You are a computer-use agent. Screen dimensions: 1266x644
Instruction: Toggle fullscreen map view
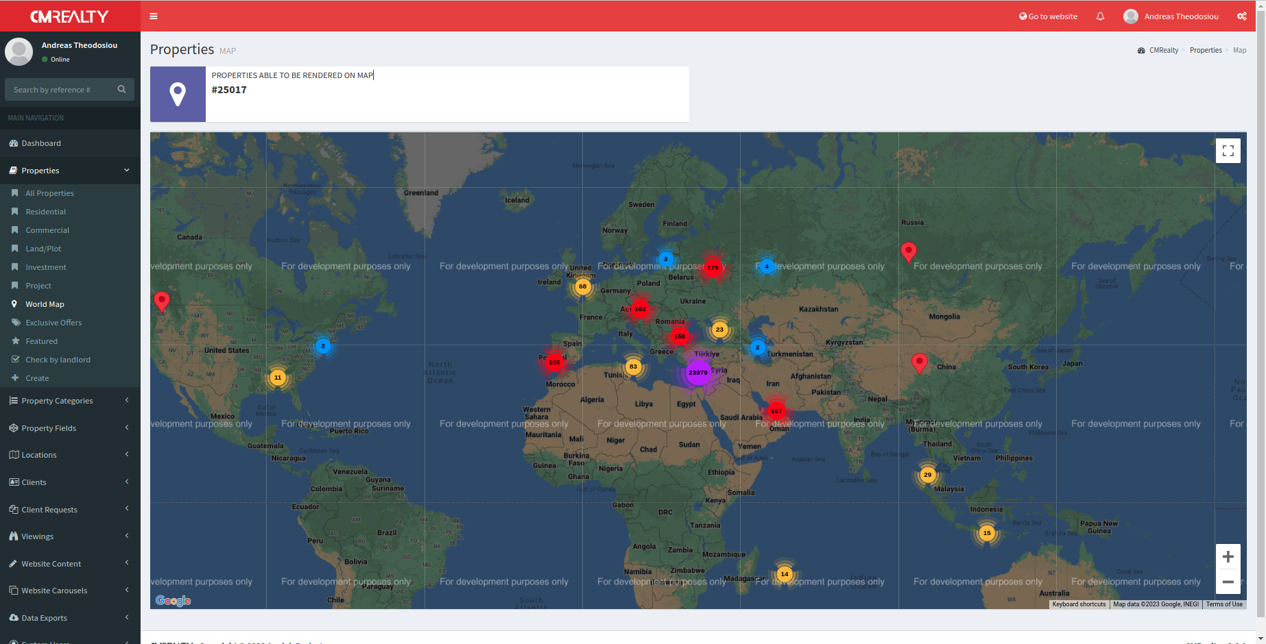[x=1228, y=151]
